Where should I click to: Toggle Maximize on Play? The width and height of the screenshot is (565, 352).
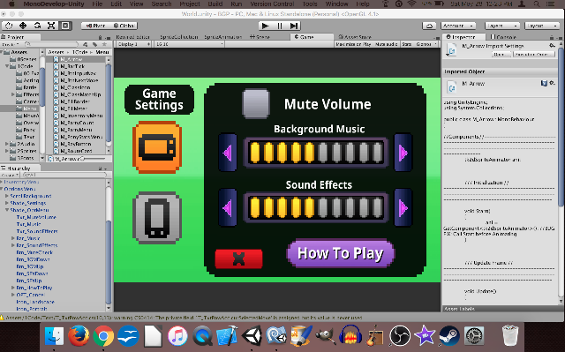point(353,44)
